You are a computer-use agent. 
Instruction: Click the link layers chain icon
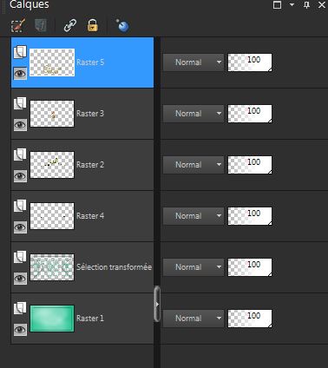(x=70, y=25)
